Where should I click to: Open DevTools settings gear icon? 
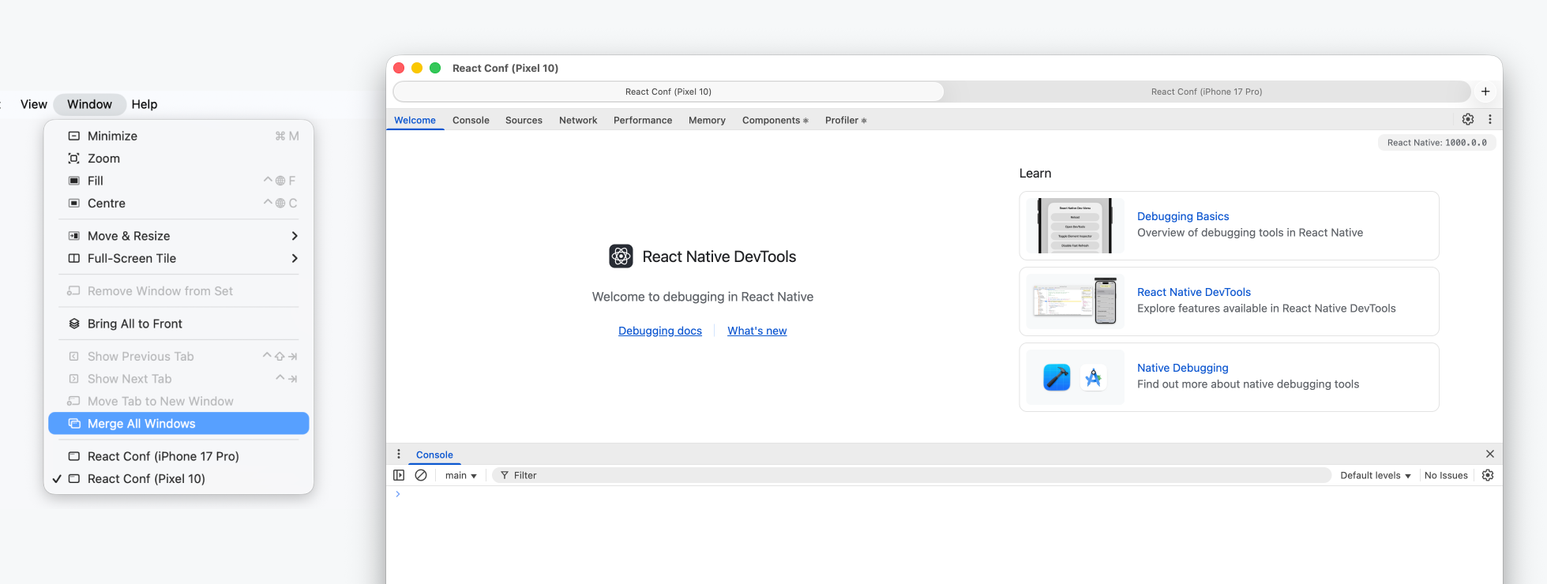coord(1467,119)
